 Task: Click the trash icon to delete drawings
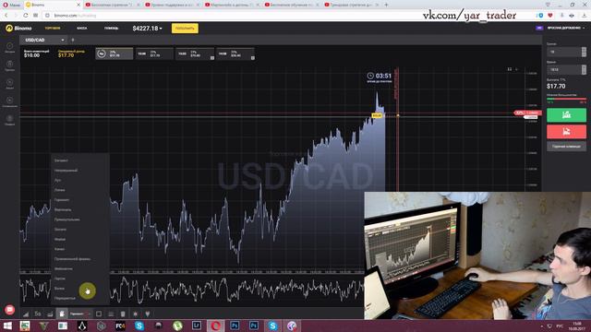pyautogui.click(x=123, y=314)
